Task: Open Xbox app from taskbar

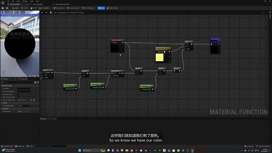Action: (178, 150)
